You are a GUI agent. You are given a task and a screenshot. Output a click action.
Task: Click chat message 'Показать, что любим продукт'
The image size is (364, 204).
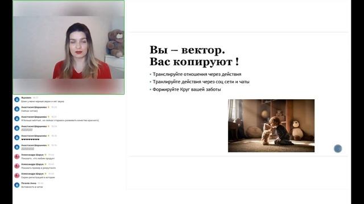38,159
